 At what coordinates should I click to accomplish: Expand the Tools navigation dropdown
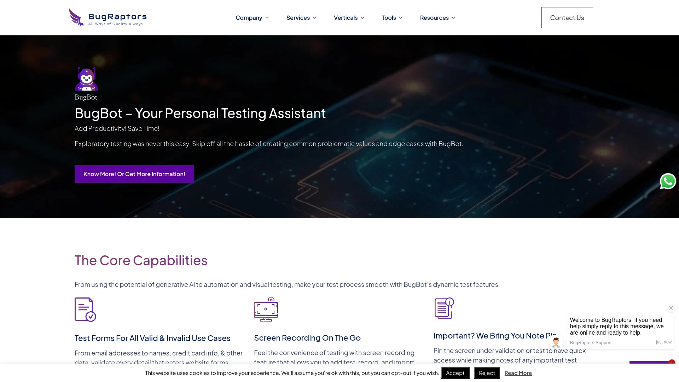[x=392, y=17]
